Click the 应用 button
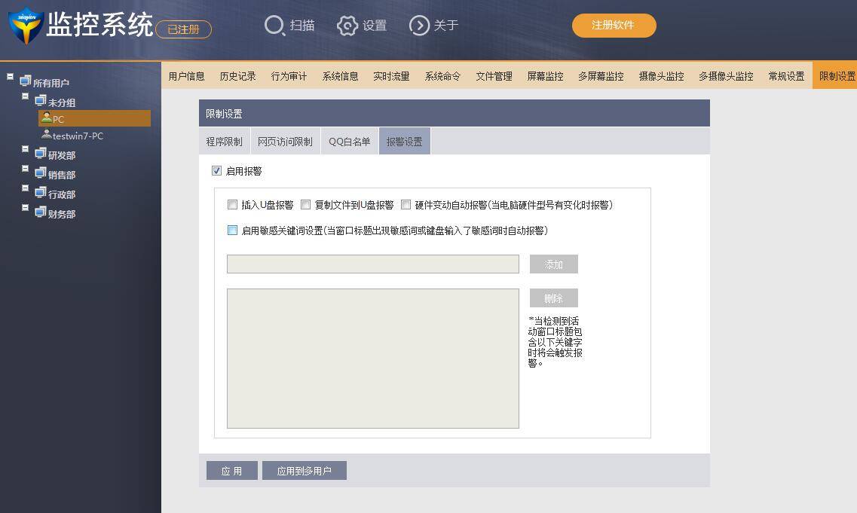Viewport: 857px width, 513px height. tap(231, 471)
